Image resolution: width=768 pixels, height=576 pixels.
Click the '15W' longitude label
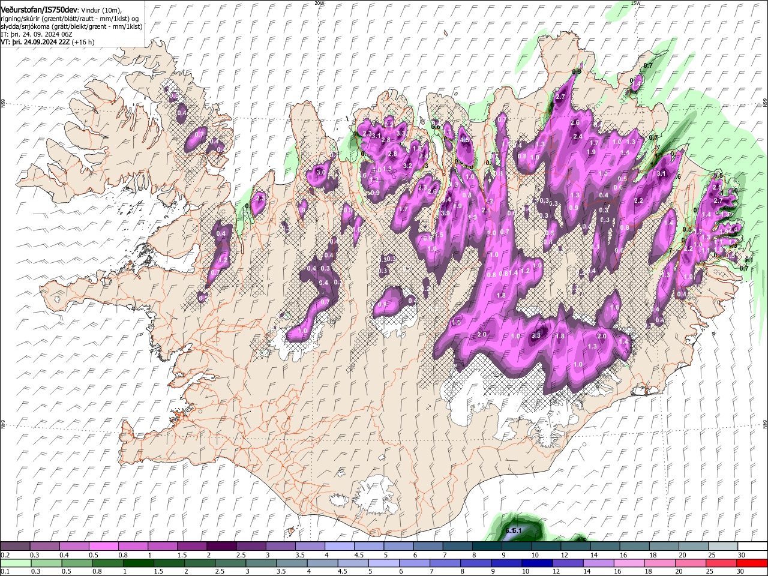[x=635, y=3]
